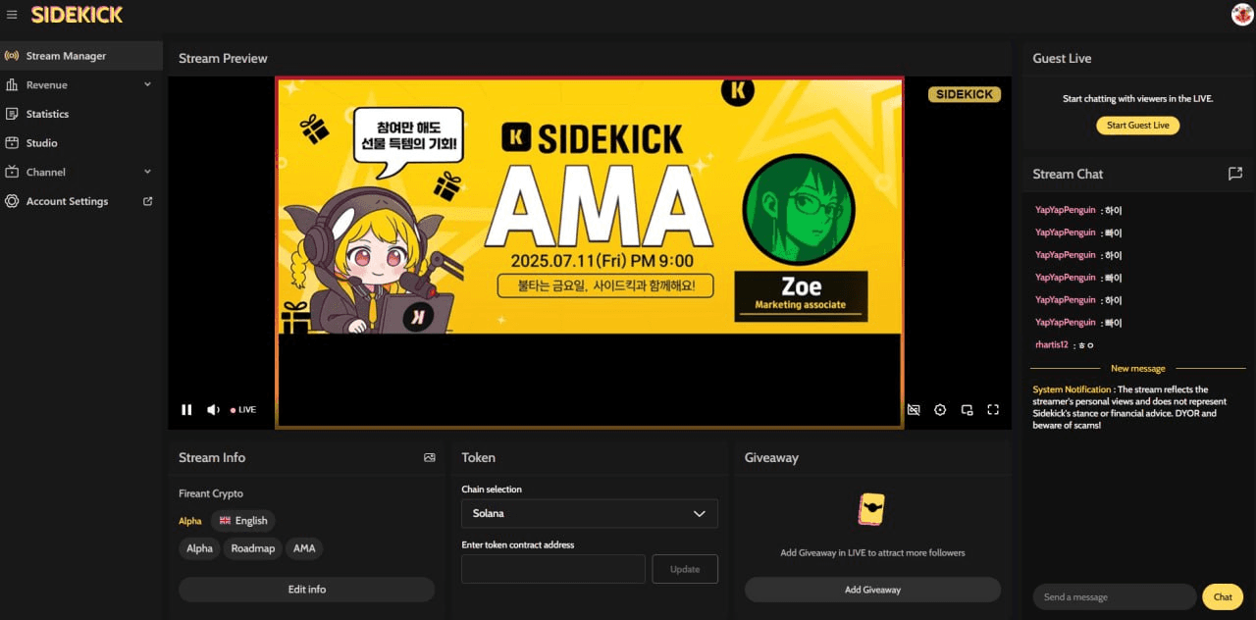Focus the Send a message field
Viewport: 1256px width, 620px height.
pyautogui.click(x=1115, y=596)
